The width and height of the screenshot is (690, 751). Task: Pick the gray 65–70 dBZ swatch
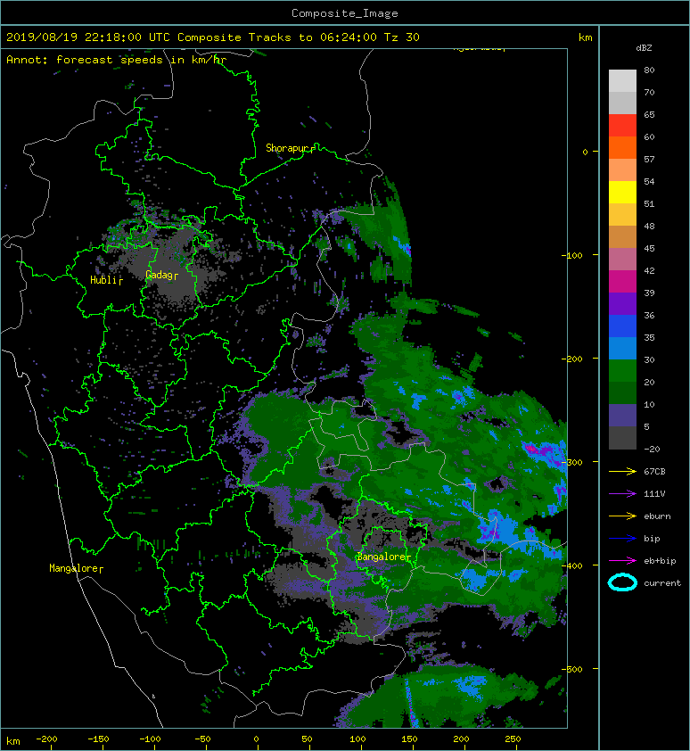click(622, 103)
